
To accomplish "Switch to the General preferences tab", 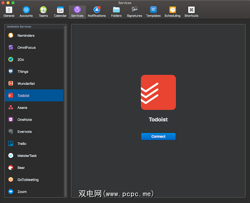I will [9, 12].
